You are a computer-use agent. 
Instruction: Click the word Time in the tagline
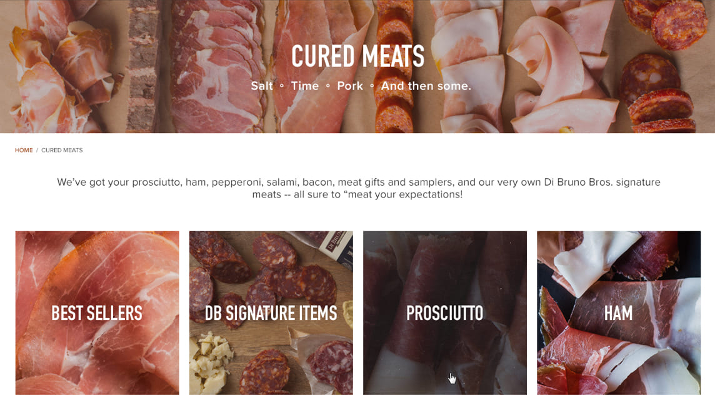click(x=304, y=86)
